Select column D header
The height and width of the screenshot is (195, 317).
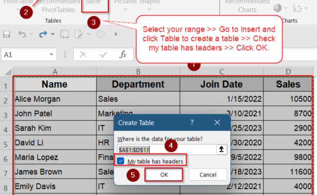(x=288, y=72)
